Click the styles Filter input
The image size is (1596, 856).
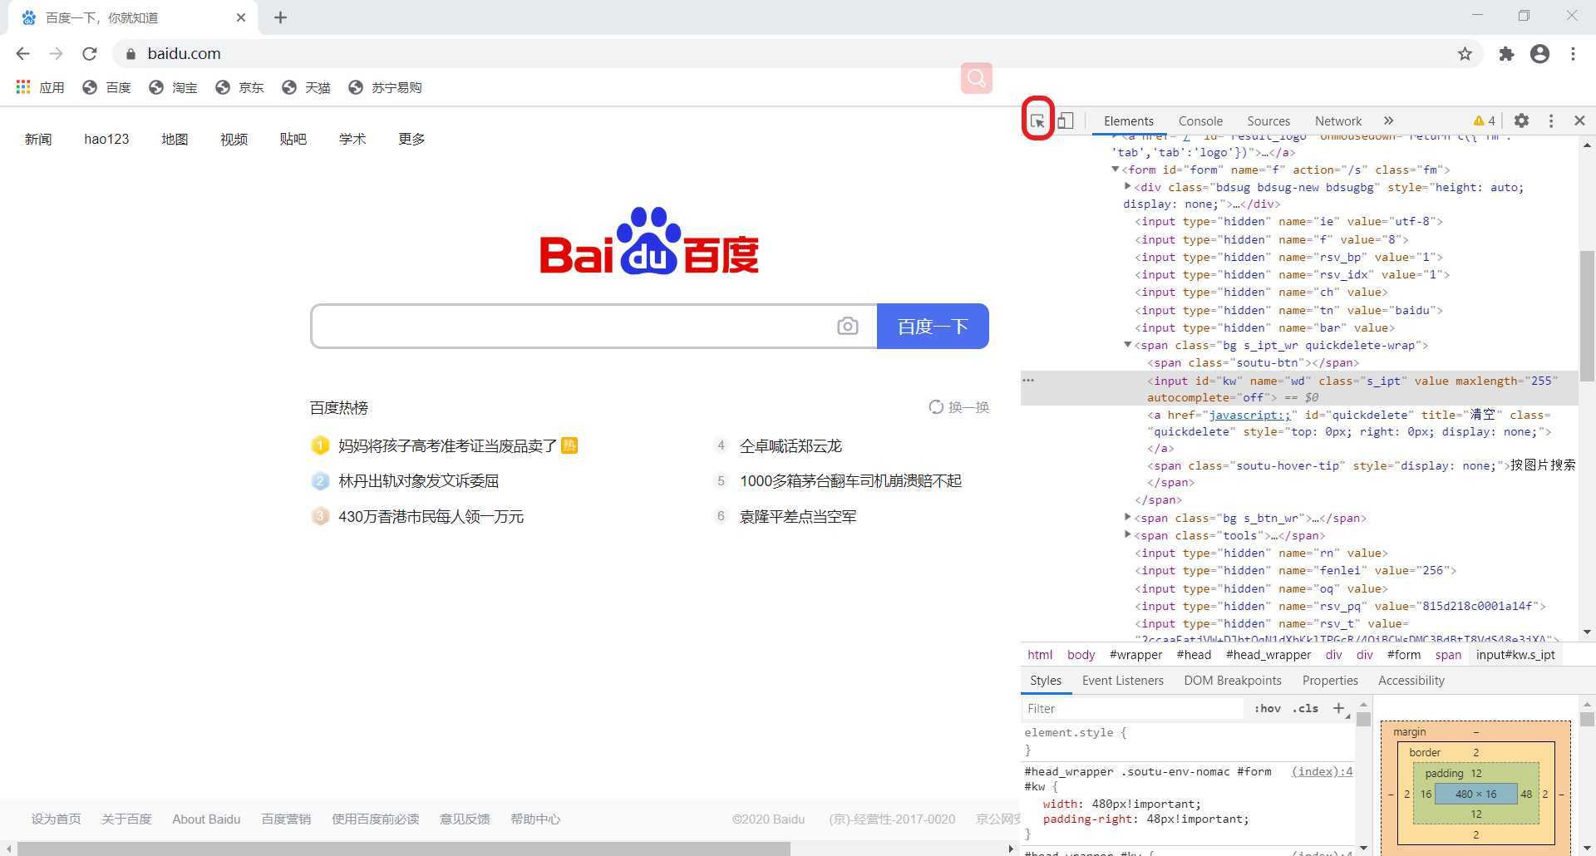click(1132, 709)
